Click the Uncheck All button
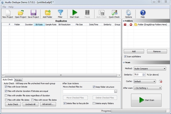The width and height of the screenshot is (171, 114). (x=30, y=104)
